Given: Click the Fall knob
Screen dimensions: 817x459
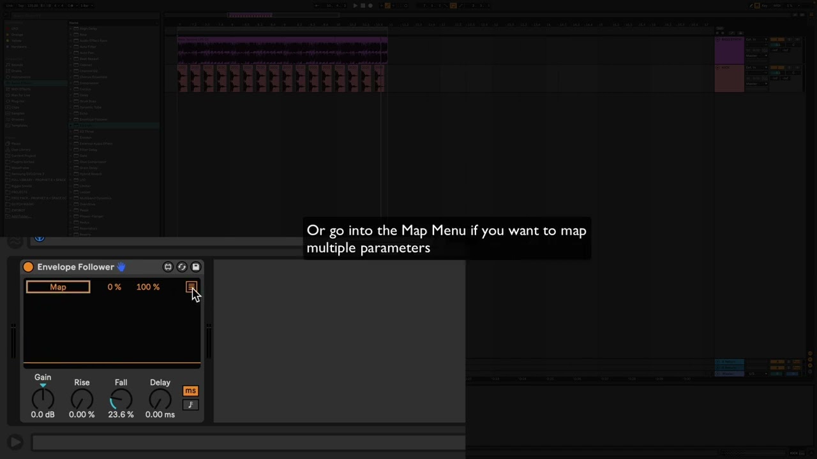Looking at the screenshot, I should (121, 399).
